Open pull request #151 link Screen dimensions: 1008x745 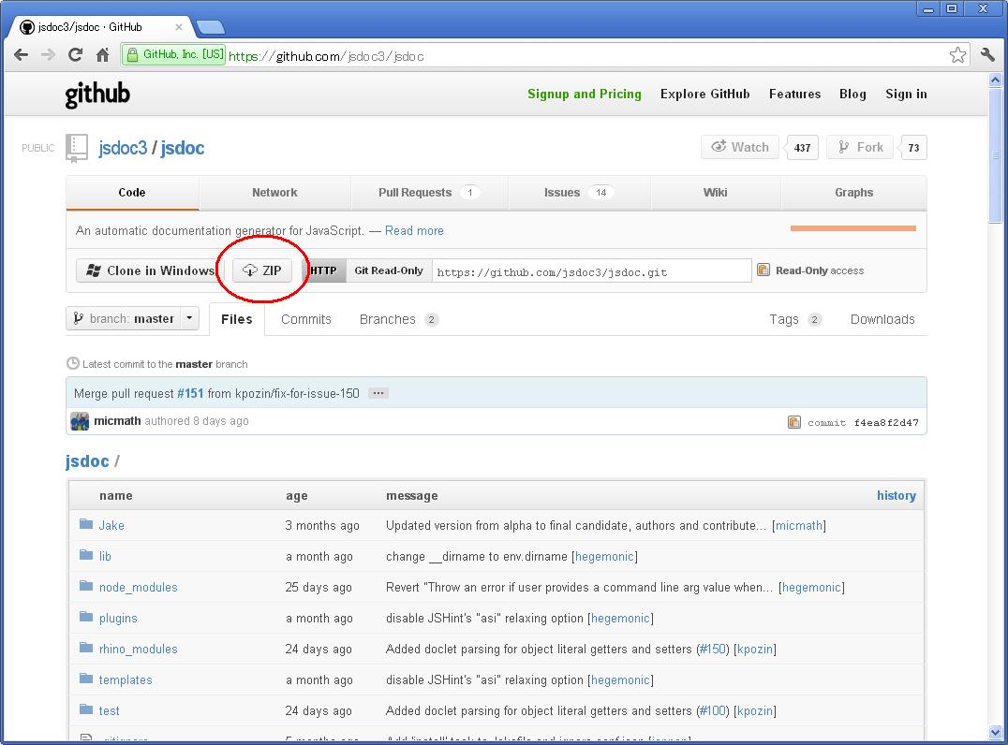click(x=190, y=393)
